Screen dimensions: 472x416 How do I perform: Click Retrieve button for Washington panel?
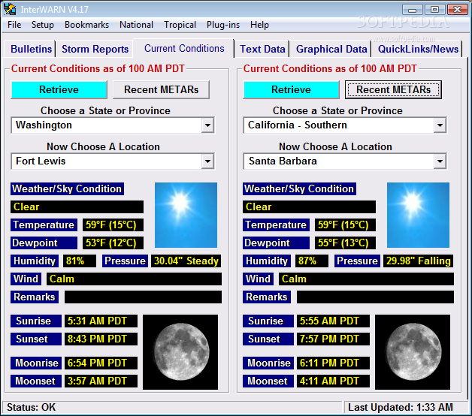[x=59, y=89]
